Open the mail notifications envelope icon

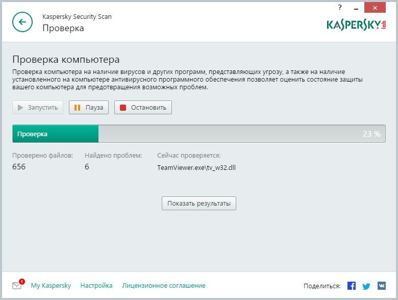(18, 285)
